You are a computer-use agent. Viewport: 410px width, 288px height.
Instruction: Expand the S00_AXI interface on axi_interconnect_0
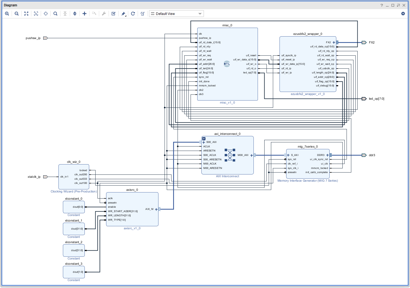coord(204,142)
